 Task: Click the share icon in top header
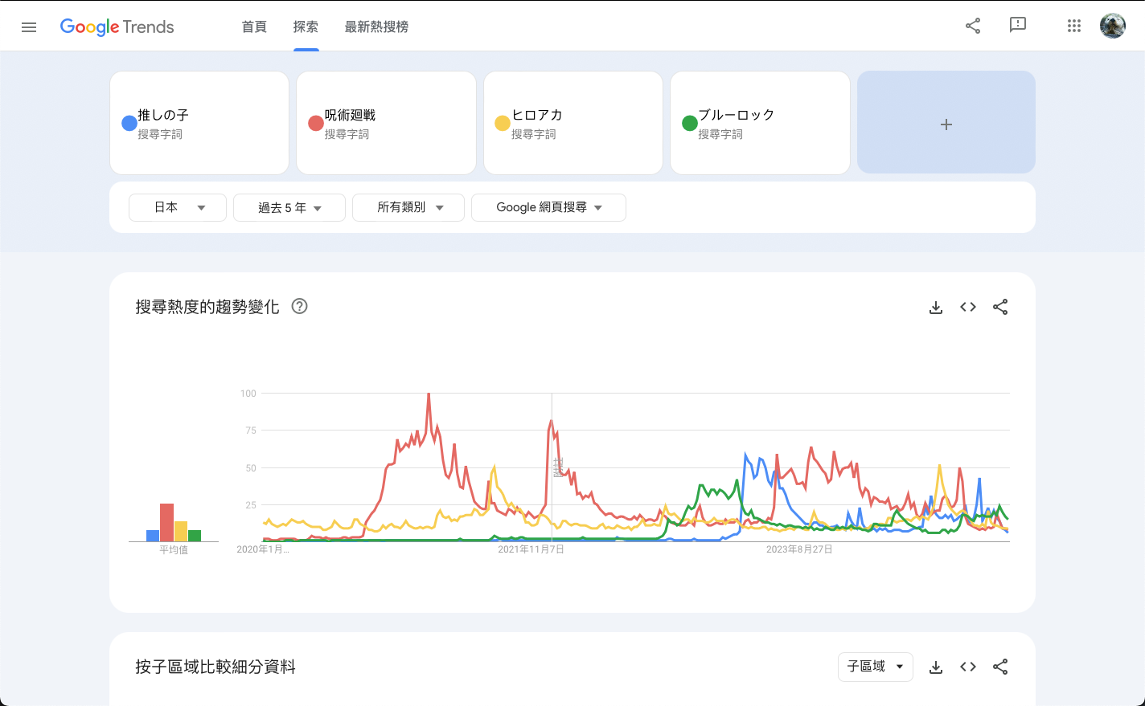[x=973, y=26]
